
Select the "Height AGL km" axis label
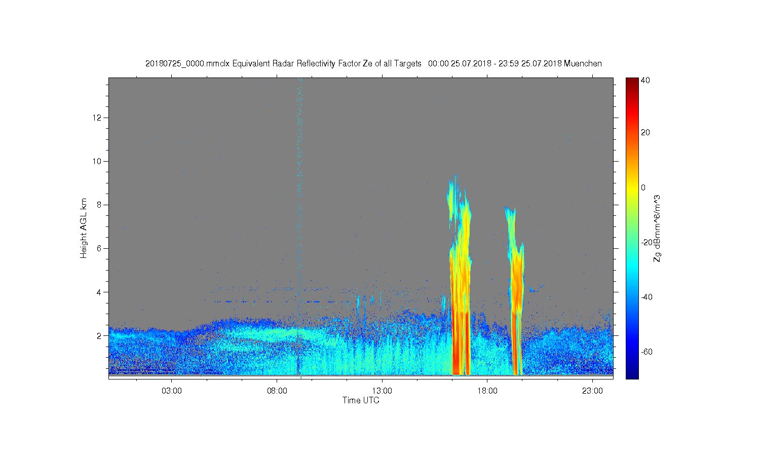84,228
